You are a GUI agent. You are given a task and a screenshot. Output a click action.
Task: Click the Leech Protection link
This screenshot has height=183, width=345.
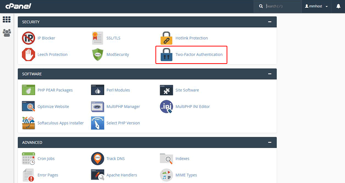pos(52,54)
